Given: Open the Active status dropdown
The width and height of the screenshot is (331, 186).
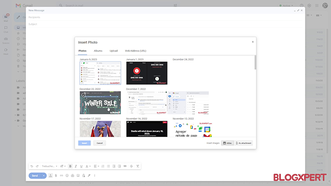Looking at the screenshot, I should pos(286,6).
